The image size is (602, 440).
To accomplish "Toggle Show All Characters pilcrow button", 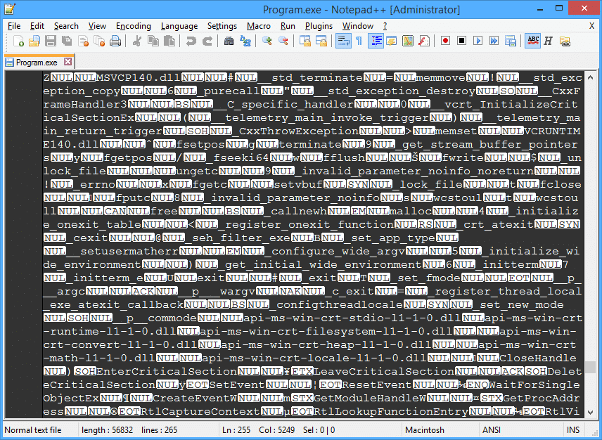I will [x=359, y=41].
